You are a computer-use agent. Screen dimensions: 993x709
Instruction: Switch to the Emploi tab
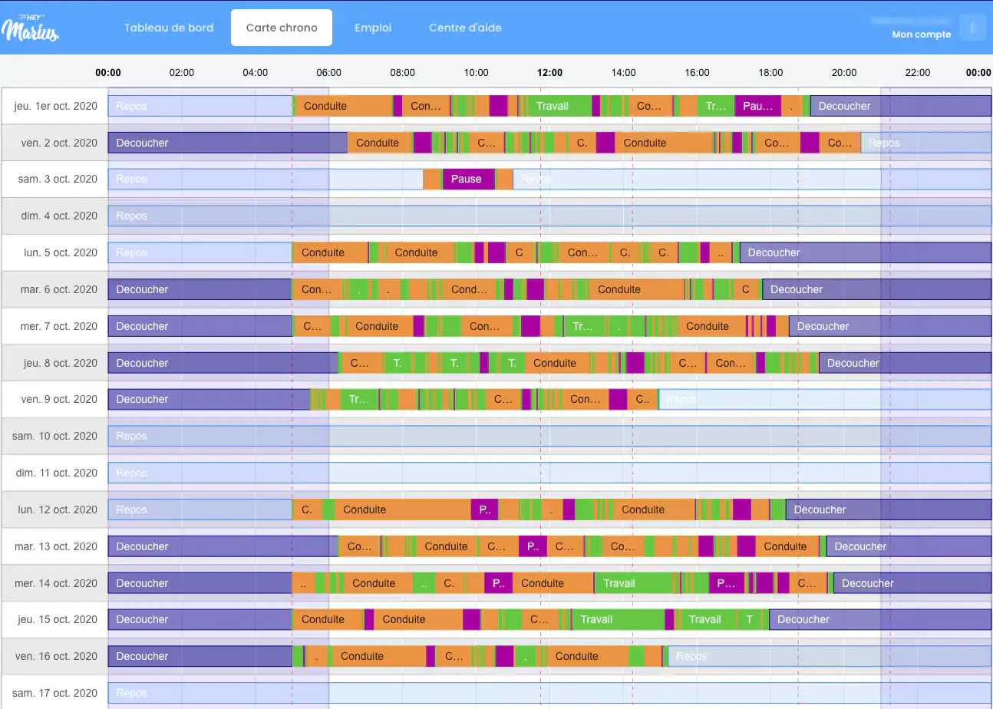click(373, 28)
